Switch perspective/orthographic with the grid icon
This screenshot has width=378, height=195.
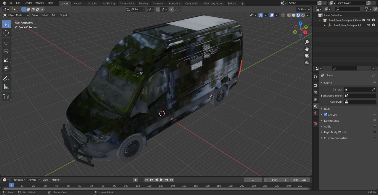tap(307, 63)
